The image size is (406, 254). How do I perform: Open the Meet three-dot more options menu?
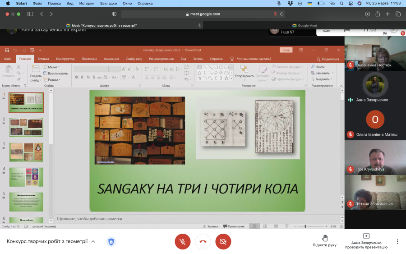pyautogui.click(x=397, y=241)
